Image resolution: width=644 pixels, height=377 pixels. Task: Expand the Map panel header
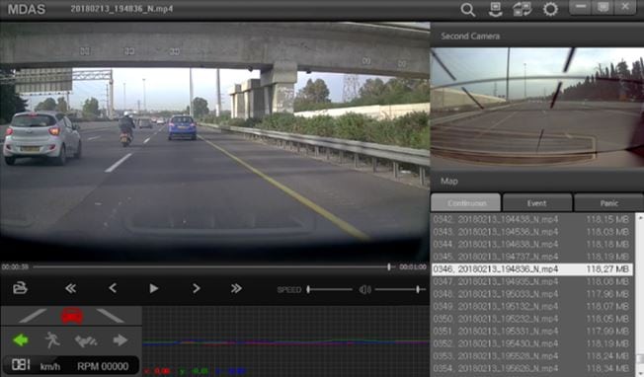[x=536, y=181]
